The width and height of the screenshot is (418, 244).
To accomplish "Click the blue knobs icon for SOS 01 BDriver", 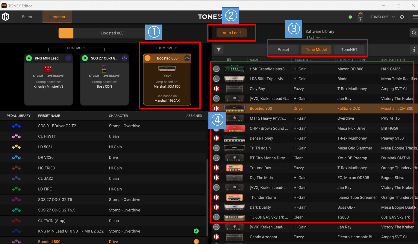I will click(16, 126).
